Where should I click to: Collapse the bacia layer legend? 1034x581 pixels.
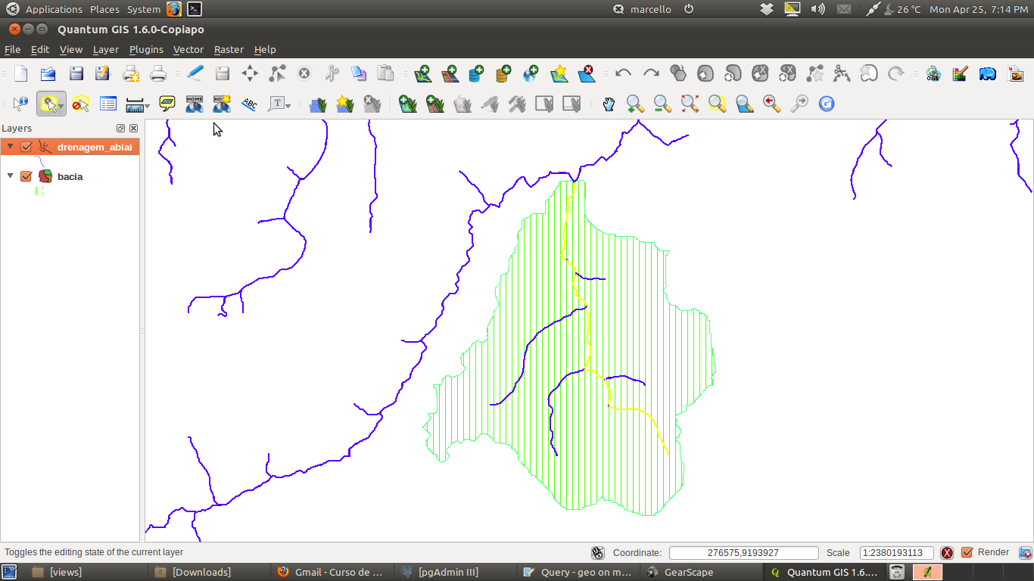(10, 176)
